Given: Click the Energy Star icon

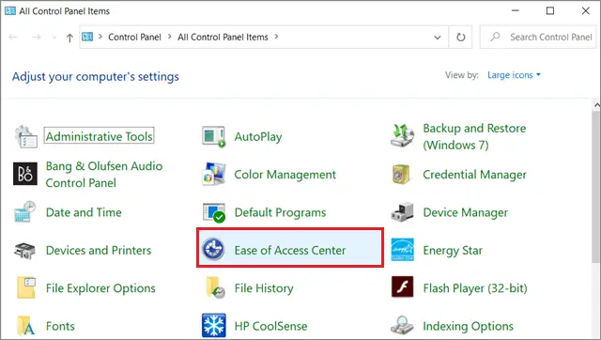Looking at the screenshot, I should pyautogui.click(x=403, y=250).
